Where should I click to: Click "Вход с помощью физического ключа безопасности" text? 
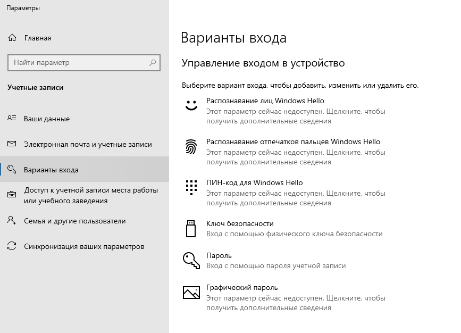294,234
